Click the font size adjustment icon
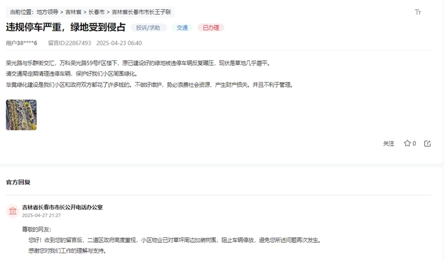The image size is (444, 260). (418, 12)
